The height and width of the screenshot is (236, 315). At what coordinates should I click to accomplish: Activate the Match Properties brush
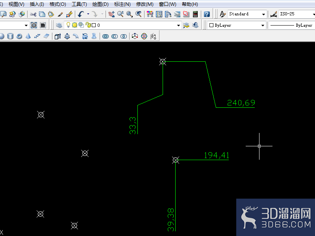[x=60, y=14]
